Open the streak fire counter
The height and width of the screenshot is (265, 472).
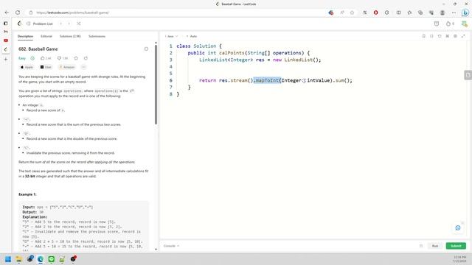tap(450, 24)
